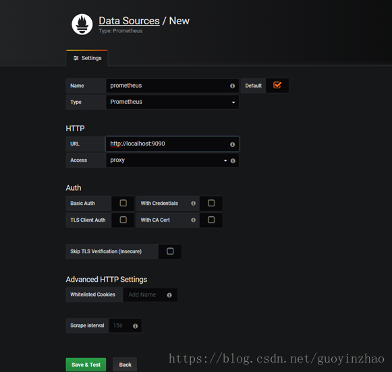The image size is (392, 372).
Task: Enable the With CA Cert checkbox
Action: [x=211, y=220]
